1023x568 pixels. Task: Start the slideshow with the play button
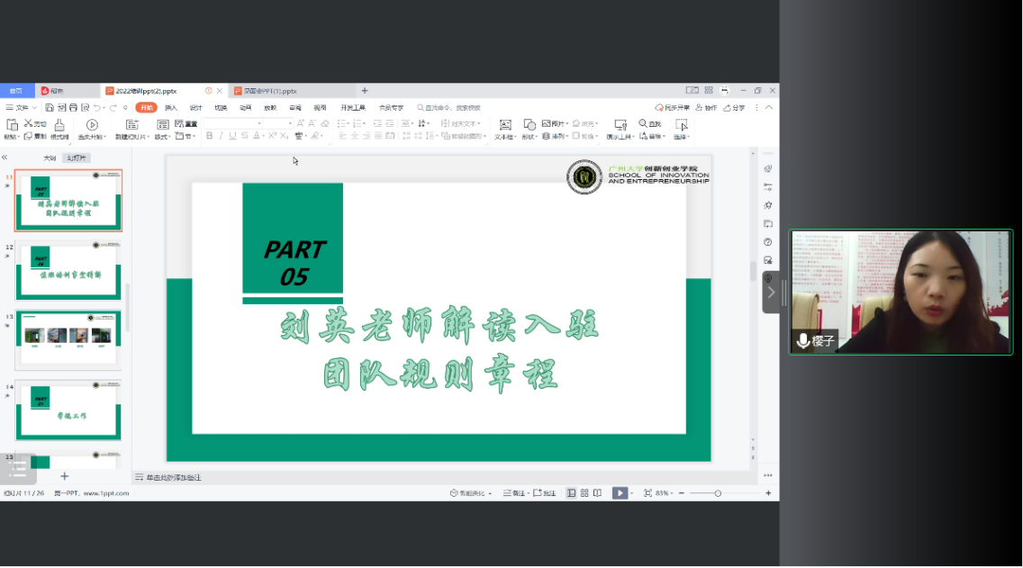pos(620,493)
